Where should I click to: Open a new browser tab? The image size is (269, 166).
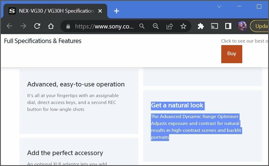point(116,11)
